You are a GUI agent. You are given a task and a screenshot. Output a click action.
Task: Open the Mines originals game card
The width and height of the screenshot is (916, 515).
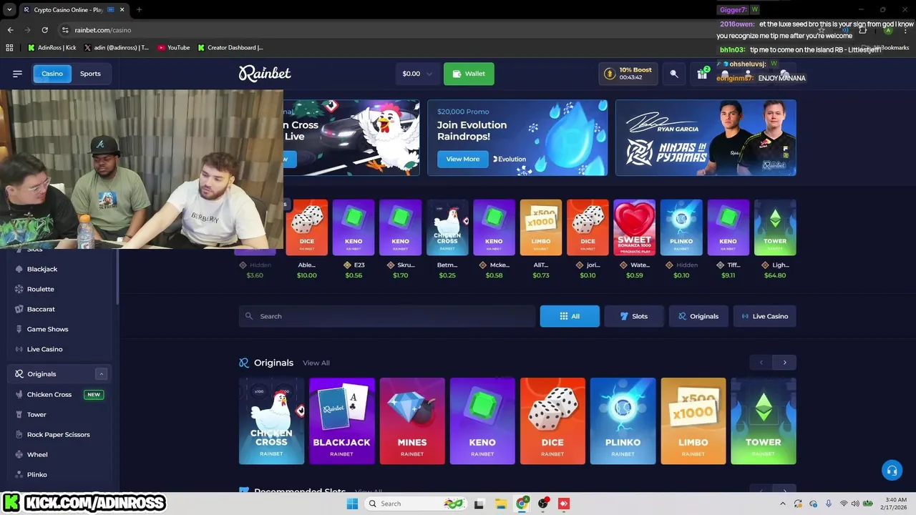tap(412, 421)
